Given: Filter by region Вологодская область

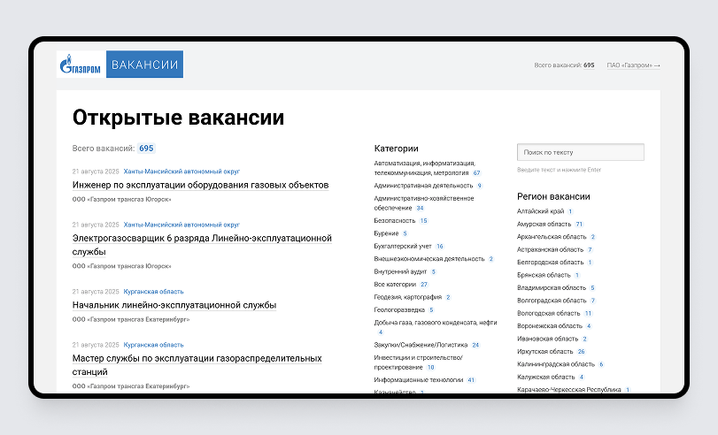Looking at the screenshot, I should [549, 313].
